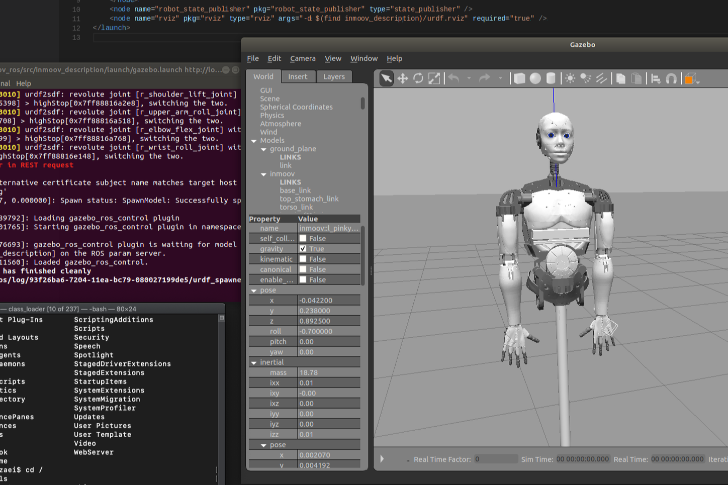
Task: Click the Real Time Factor field
Action: click(496, 459)
